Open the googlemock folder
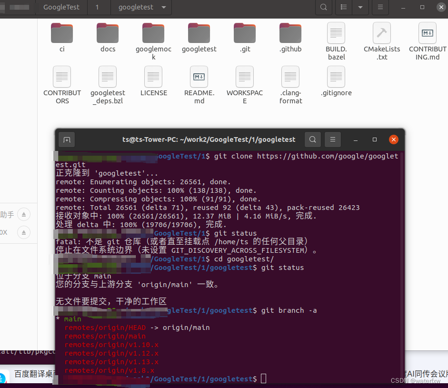This screenshot has width=448, height=388. pos(153,42)
